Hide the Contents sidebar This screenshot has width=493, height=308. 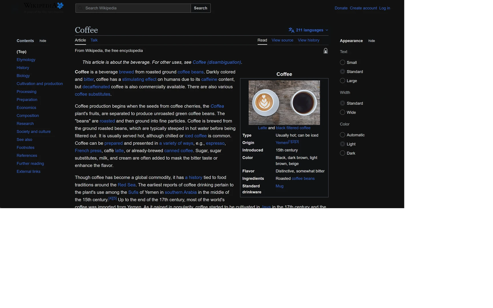[x=43, y=41]
